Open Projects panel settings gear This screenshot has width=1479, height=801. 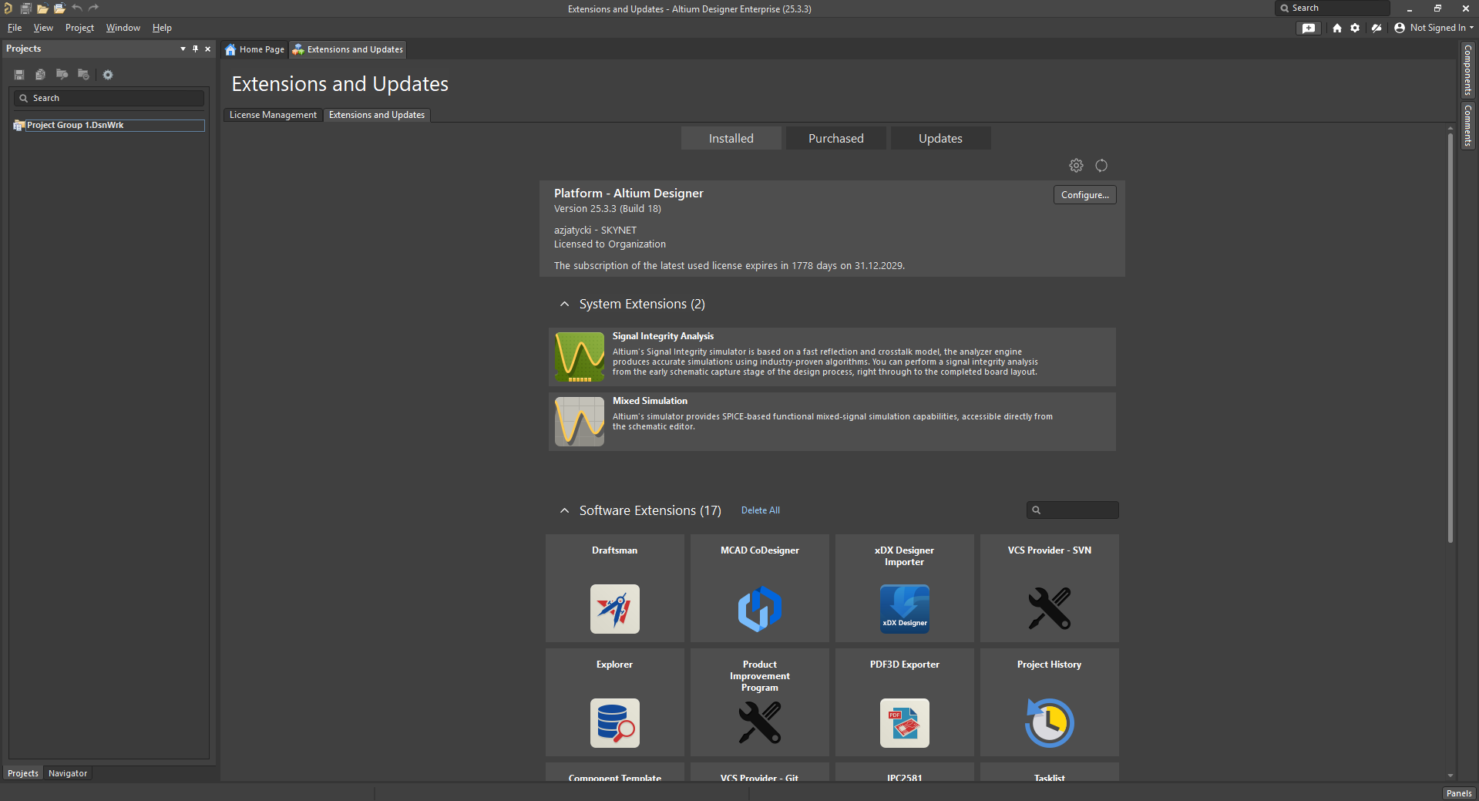coord(108,75)
